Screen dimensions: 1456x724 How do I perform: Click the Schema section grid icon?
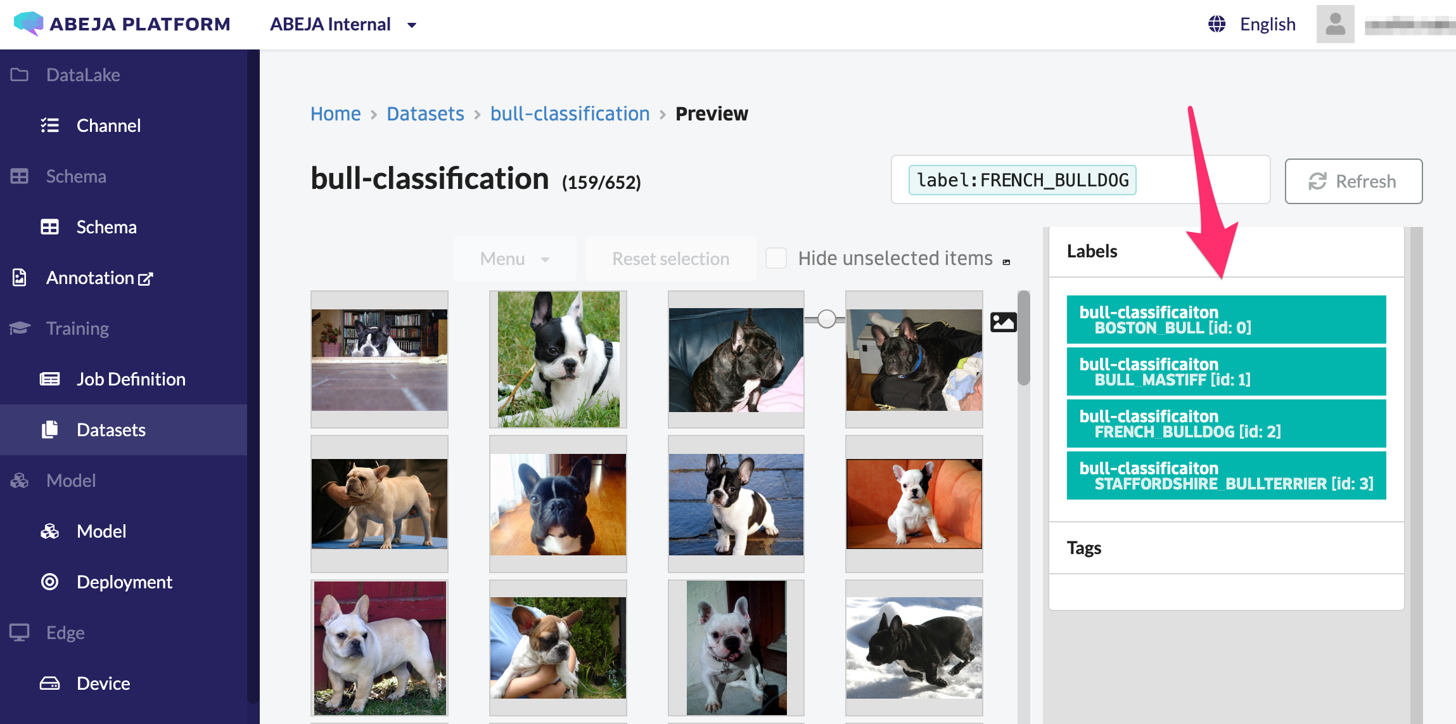[x=20, y=176]
